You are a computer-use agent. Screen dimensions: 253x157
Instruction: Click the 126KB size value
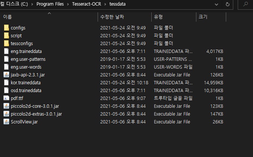(x=217, y=75)
